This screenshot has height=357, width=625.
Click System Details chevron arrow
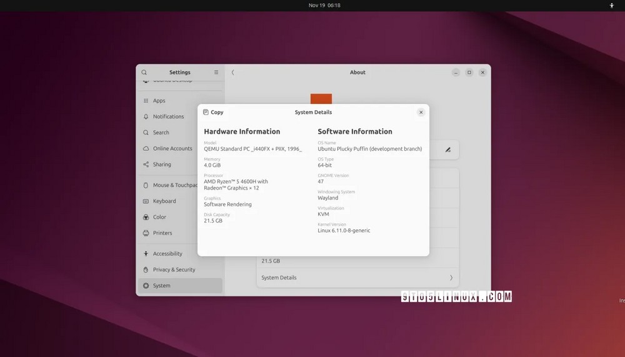coord(451,278)
